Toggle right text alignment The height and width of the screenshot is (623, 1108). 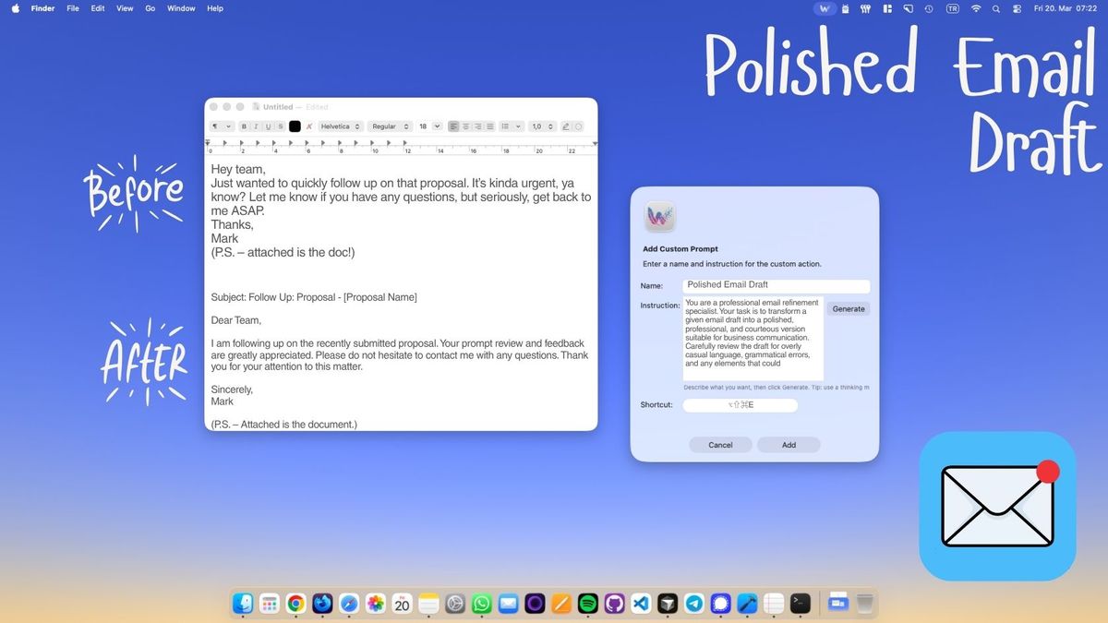coord(478,126)
